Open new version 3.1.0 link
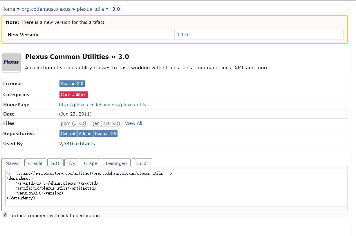 [182, 35]
